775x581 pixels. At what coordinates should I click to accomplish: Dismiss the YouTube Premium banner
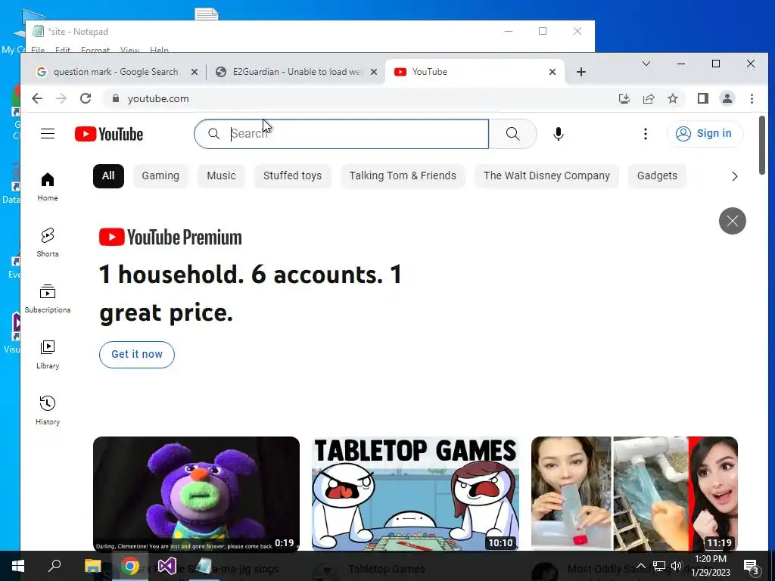[x=732, y=221]
